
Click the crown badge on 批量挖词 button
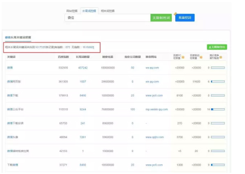[176, 13]
